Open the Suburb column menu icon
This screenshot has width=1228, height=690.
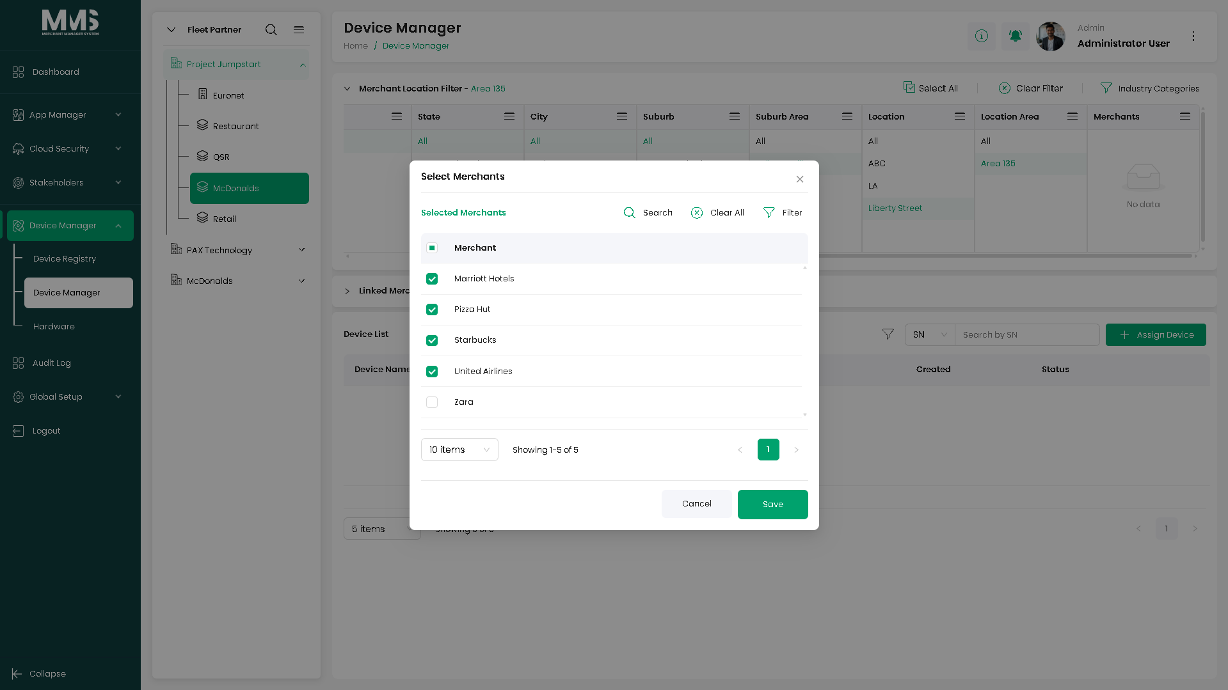click(x=735, y=116)
